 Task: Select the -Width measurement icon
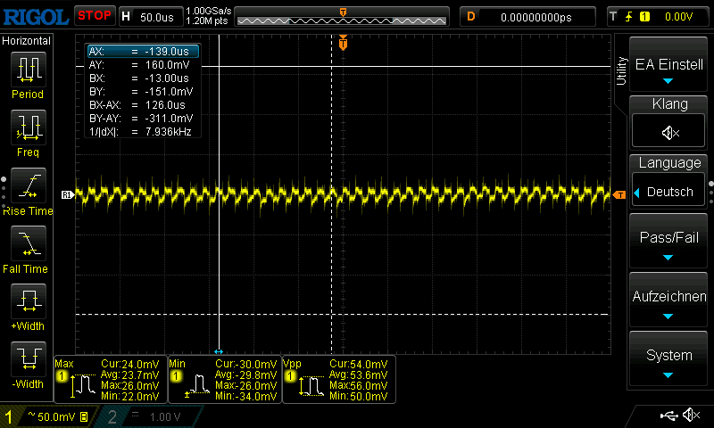[29, 358]
